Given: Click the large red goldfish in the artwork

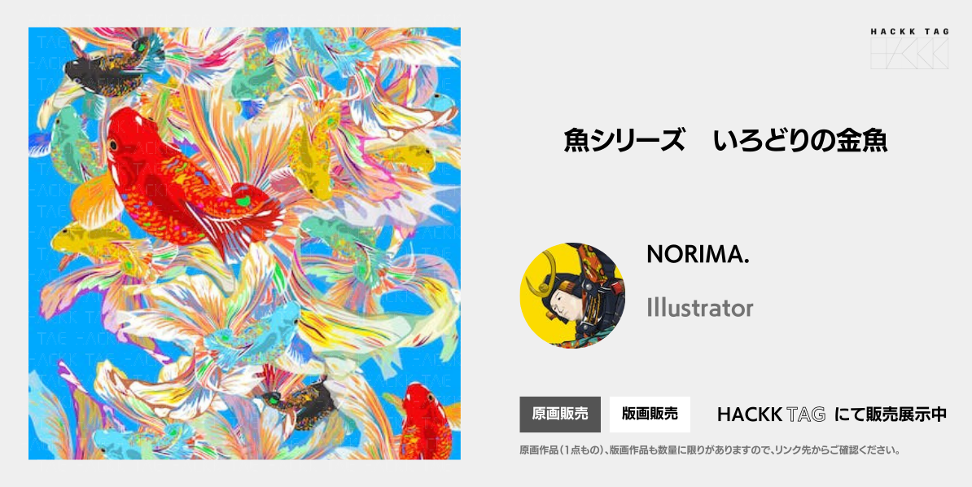Looking at the screenshot, I should point(186,186).
